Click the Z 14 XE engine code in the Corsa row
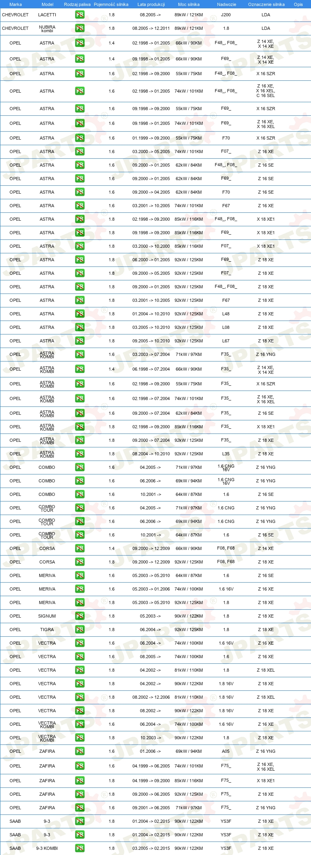Image resolution: width=311 pixels, height=855 pixels. click(266, 548)
